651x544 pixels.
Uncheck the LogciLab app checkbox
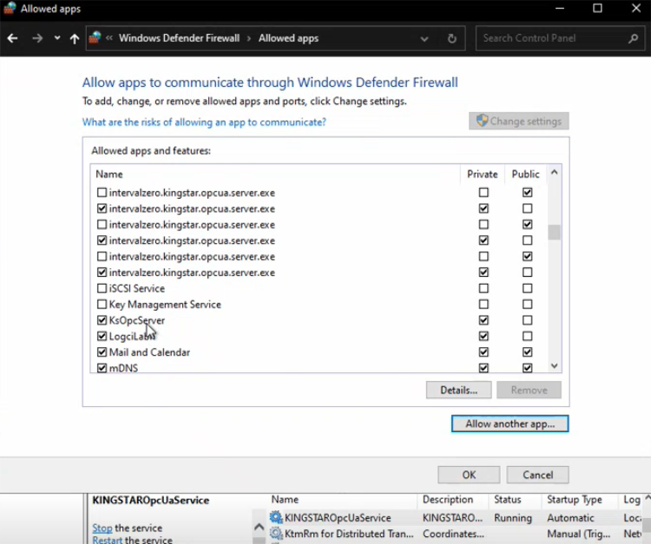pos(102,336)
